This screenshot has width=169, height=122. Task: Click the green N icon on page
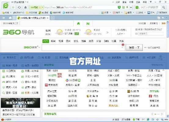pyautogui.click(x=88, y=23)
